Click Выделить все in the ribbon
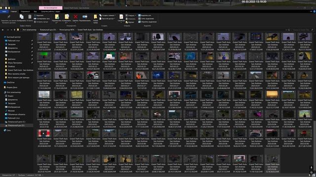Screen dimensions: 316x177 coord(145,15)
